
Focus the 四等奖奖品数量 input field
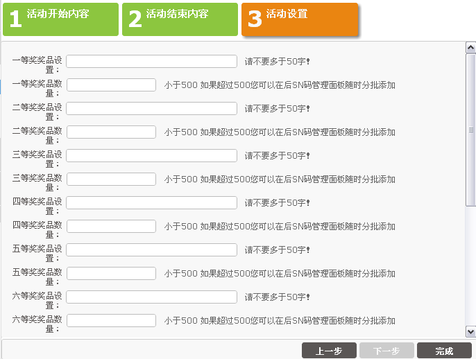(x=111, y=226)
